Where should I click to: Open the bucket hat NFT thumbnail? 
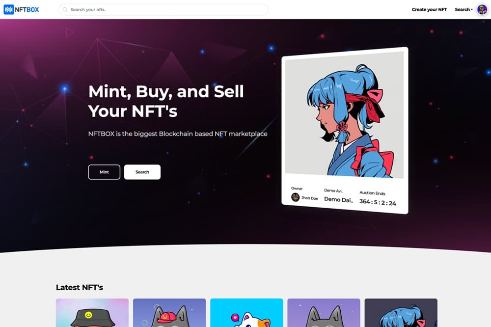coord(92,313)
